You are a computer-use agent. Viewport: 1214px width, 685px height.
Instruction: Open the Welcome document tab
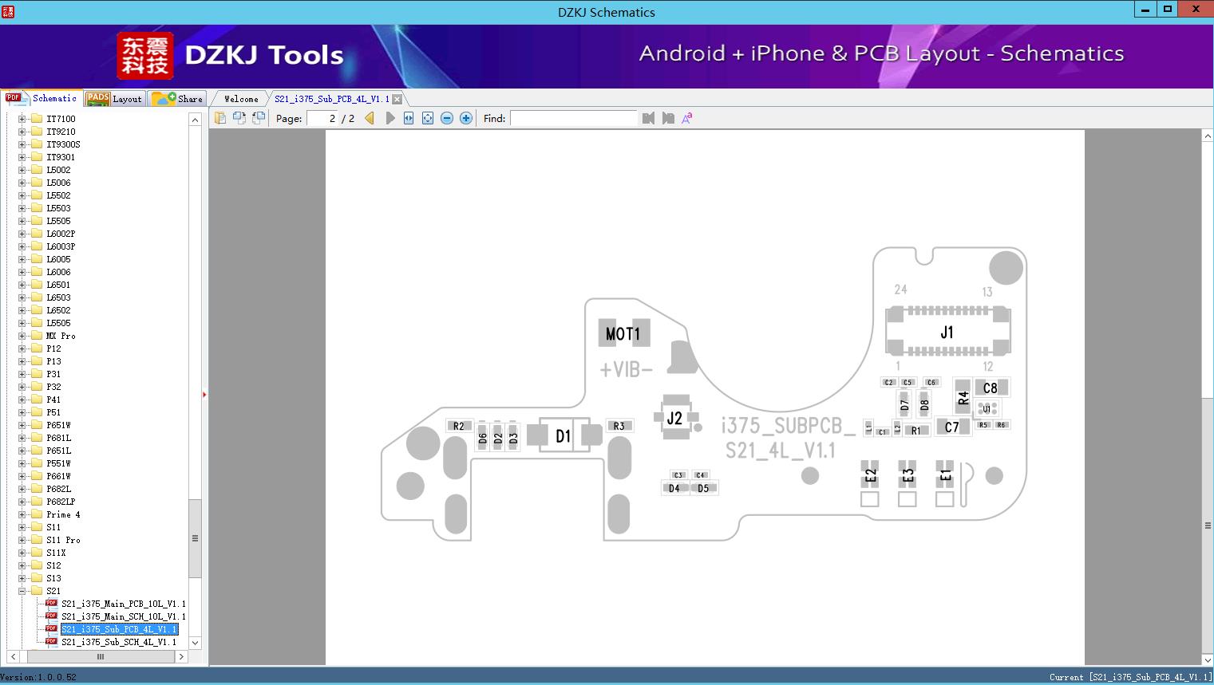pyautogui.click(x=241, y=99)
